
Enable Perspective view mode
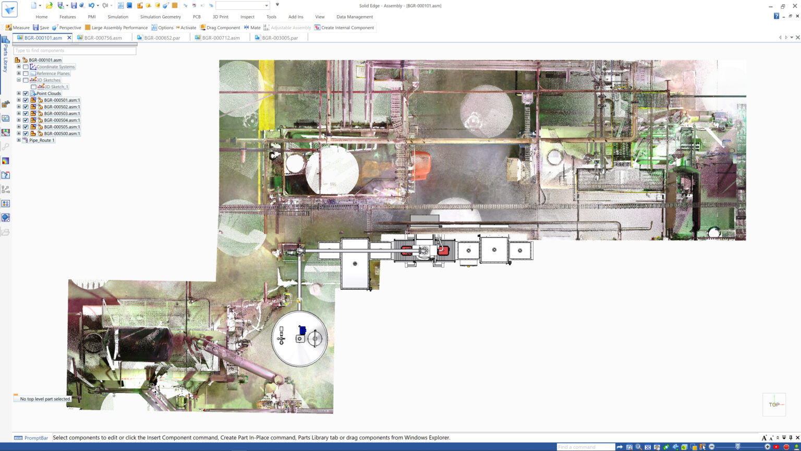click(68, 28)
